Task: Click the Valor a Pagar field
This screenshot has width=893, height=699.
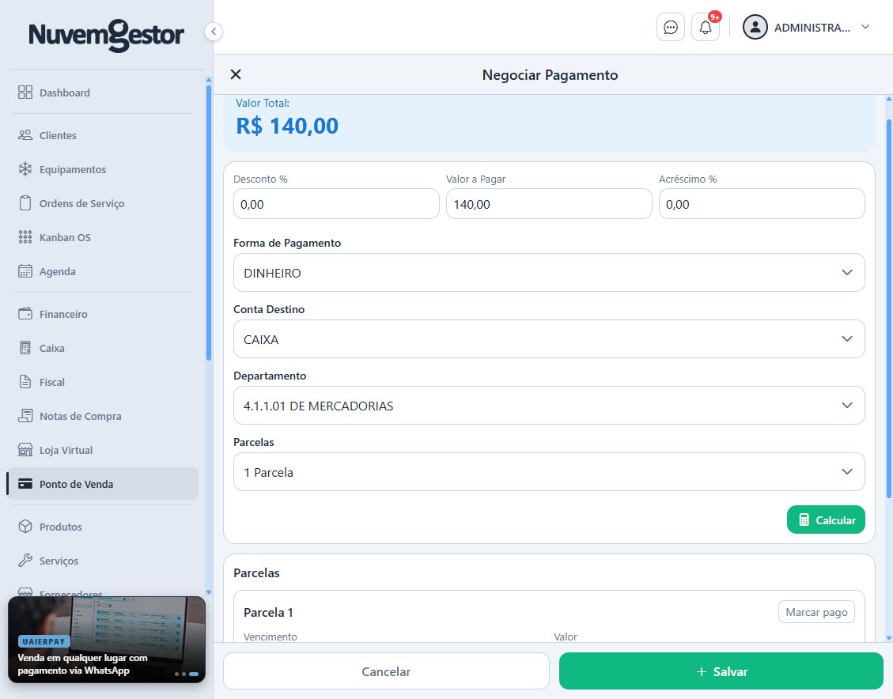Action: pyautogui.click(x=549, y=204)
